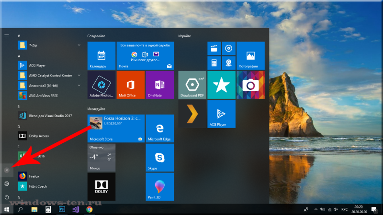Open the Photos tile
383x215 pixels.
tap(250, 55)
